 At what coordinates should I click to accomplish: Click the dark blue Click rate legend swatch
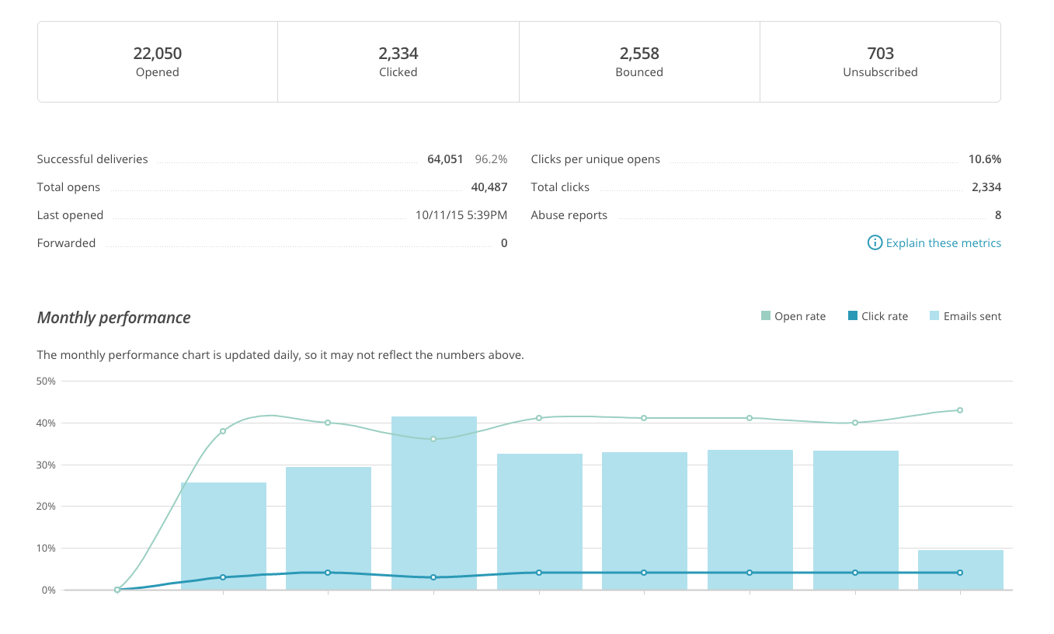click(x=853, y=316)
